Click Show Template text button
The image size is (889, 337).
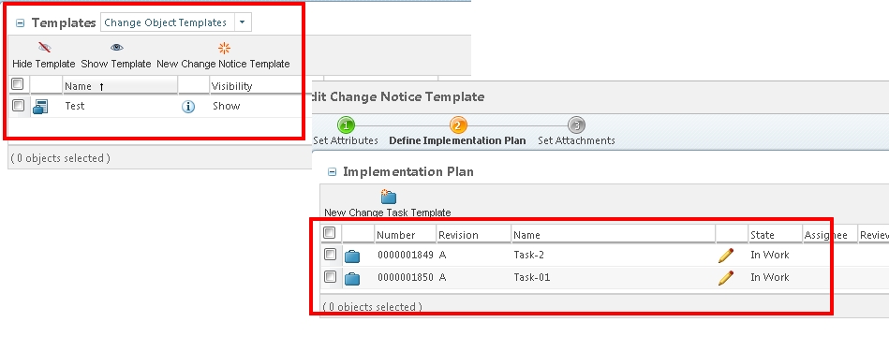coord(116,64)
